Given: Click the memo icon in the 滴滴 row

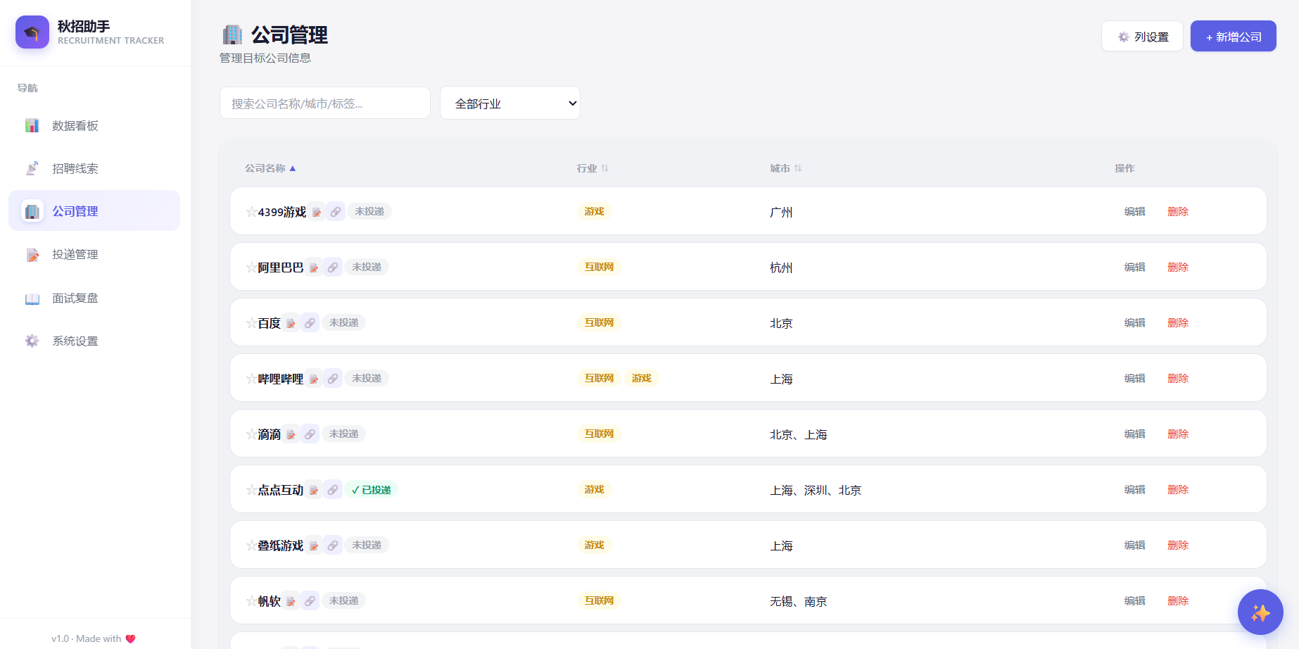Looking at the screenshot, I should point(291,434).
